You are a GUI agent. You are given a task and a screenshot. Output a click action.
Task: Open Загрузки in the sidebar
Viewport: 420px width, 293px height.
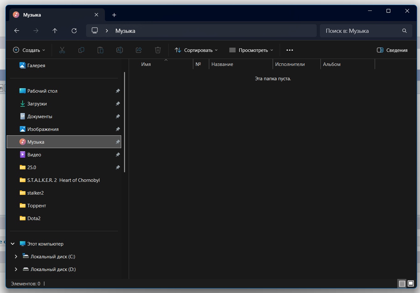pos(64,104)
